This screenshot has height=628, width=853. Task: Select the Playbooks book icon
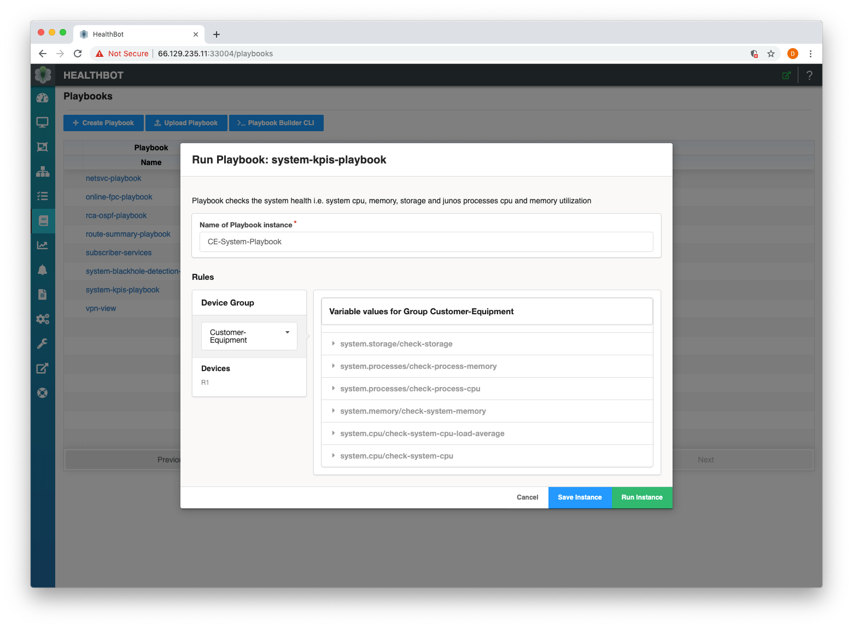[x=43, y=220]
